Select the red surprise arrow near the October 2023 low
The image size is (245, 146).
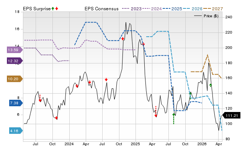(x=56, y=118)
